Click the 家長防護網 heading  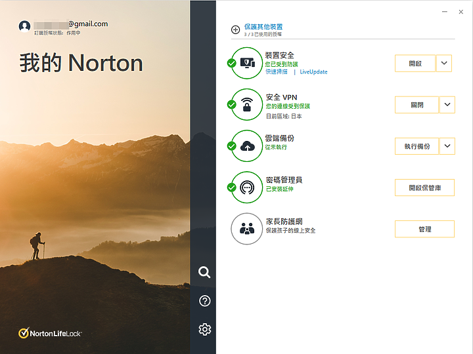284,222
